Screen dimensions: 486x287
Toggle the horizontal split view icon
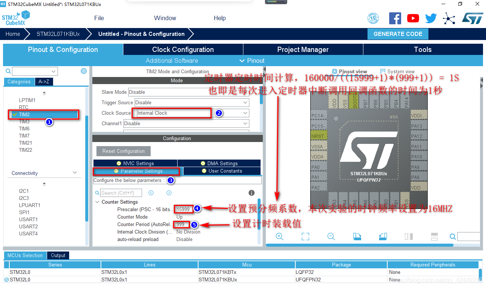coord(434,236)
